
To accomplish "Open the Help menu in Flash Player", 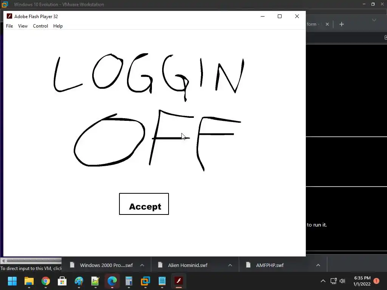I will [58, 26].
